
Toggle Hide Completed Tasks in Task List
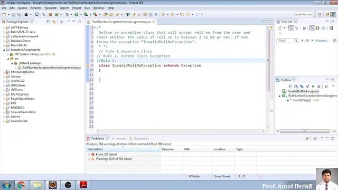[312, 28]
